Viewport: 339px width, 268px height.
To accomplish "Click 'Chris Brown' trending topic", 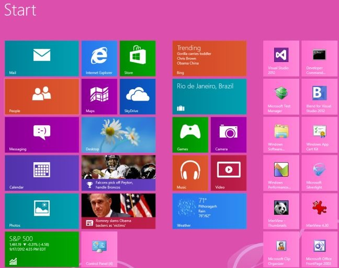I will 186,58.
